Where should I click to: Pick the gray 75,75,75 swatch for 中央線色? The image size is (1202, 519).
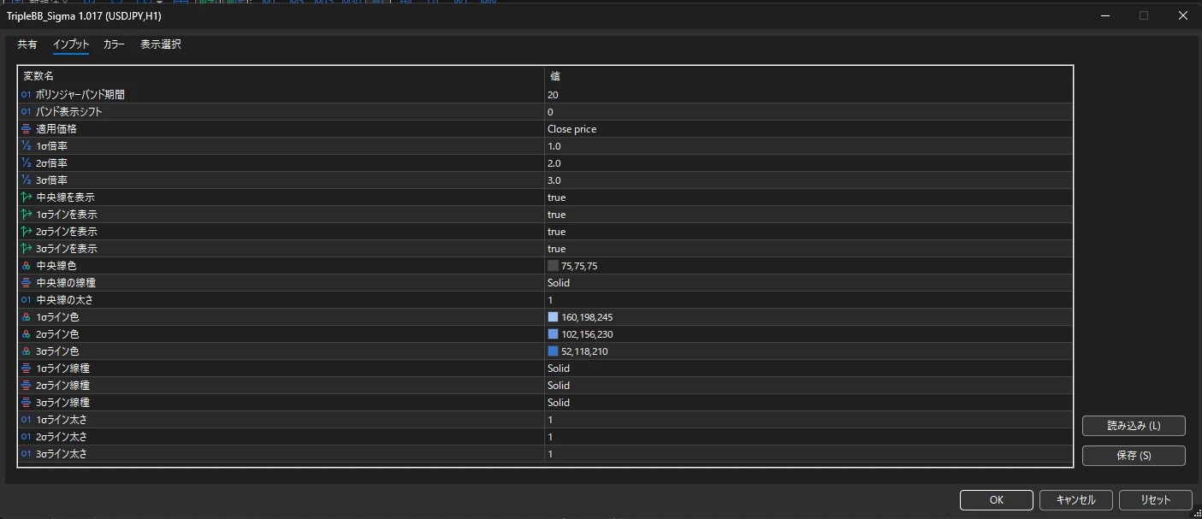click(553, 266)
